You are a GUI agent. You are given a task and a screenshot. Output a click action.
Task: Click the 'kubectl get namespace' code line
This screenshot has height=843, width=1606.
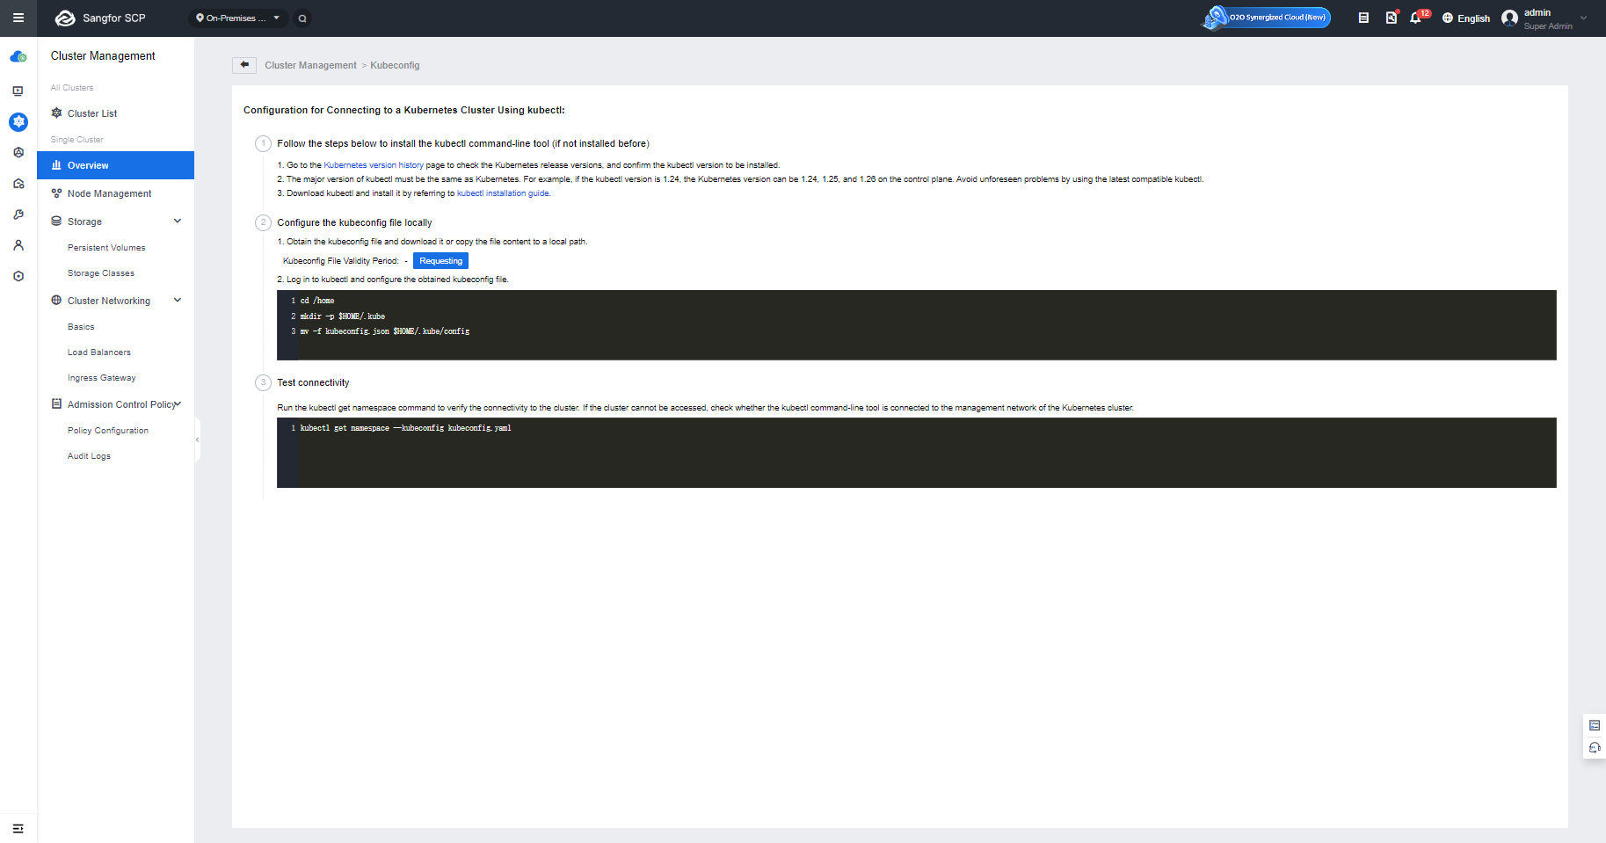pos(405,428)
